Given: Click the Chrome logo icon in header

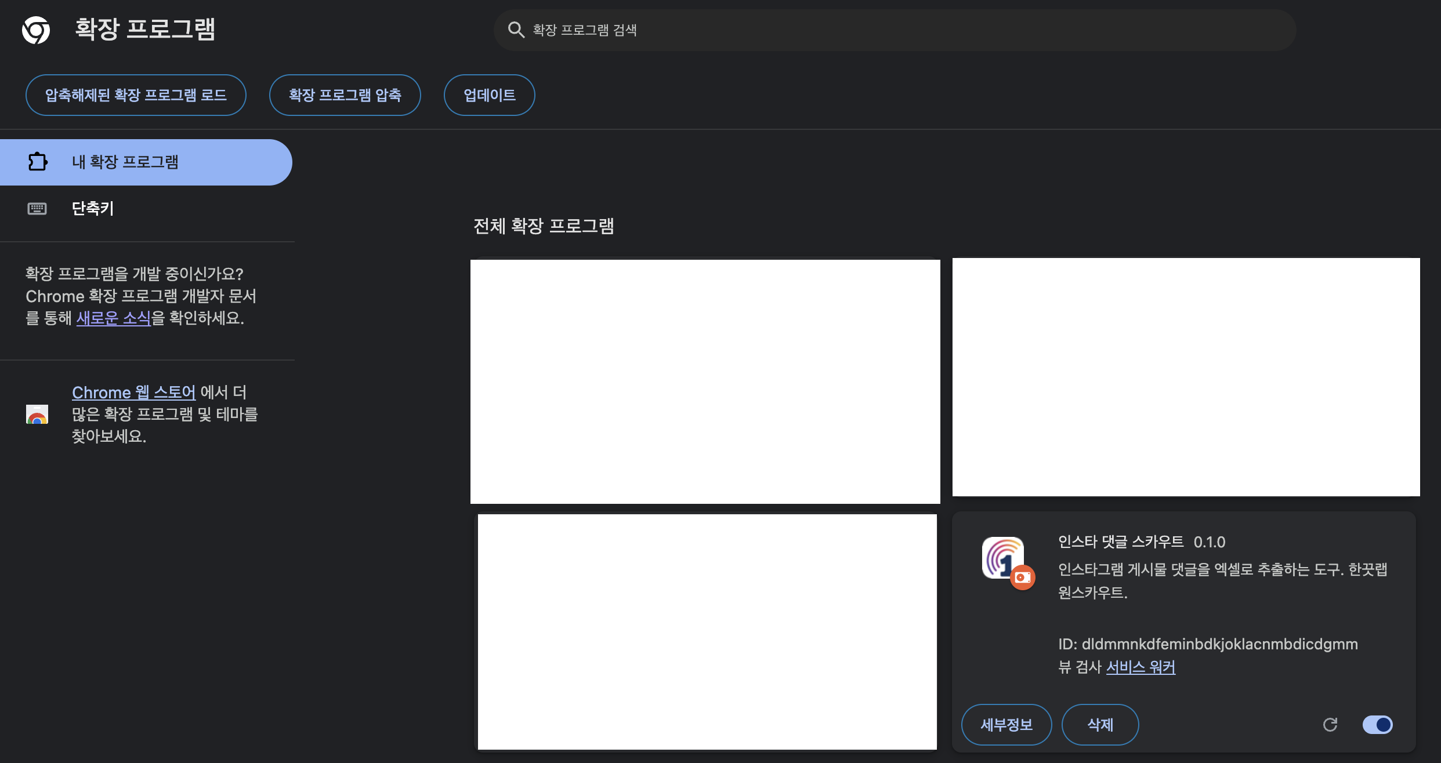Looking at the screenshot, I should [36, 30].
